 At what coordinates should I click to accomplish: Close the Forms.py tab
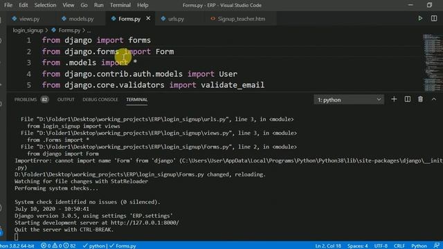(x=148, y=19)
